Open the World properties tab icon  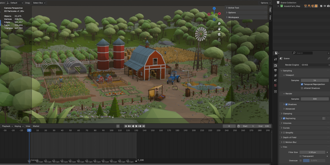[x=276, y=85]
